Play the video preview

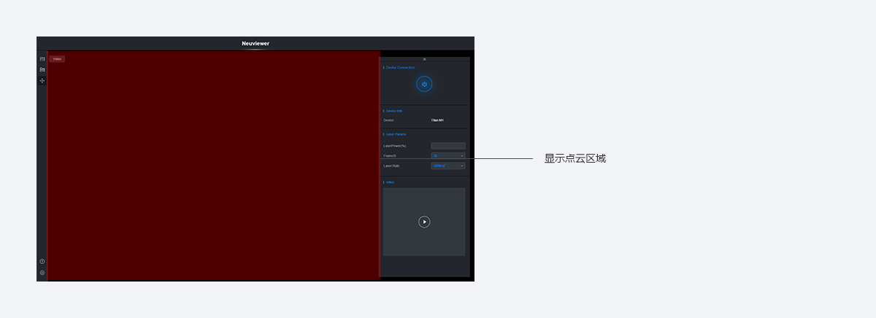424,222
